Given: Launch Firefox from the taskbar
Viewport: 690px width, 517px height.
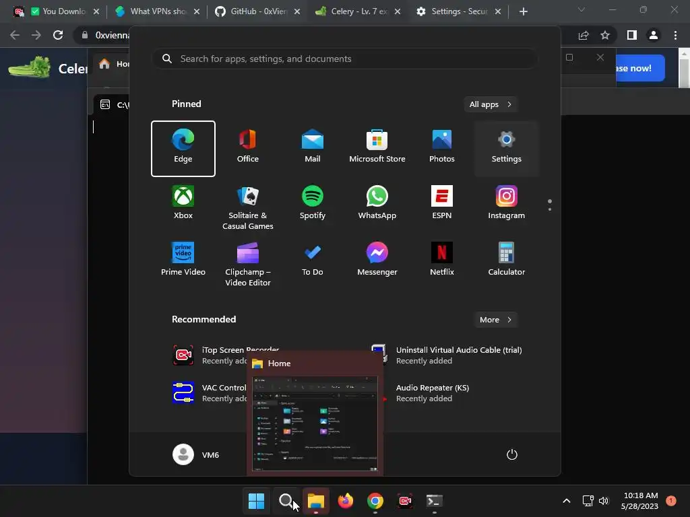Looking at the screenshot, I should tap(346, 501).
